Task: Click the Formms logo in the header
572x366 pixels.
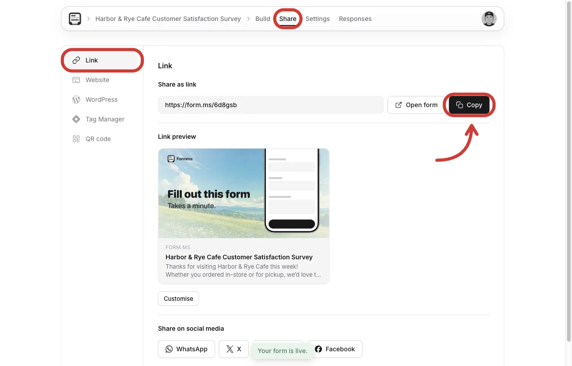Action: pyautogui.click(x=75, y=19)
